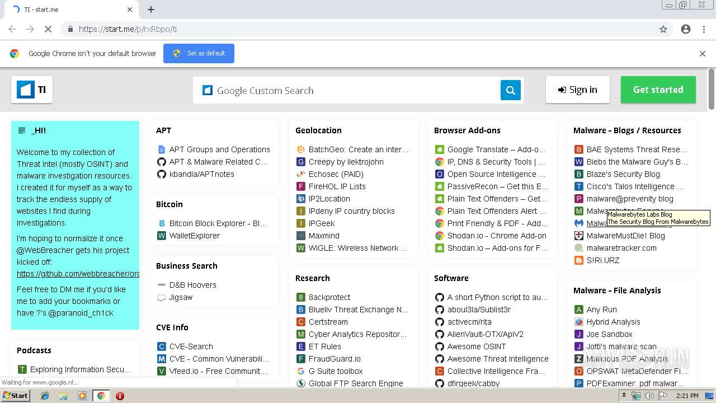Open the TI page logo
This screenshot has width=716, height=403.
click(x=32, y=90)
